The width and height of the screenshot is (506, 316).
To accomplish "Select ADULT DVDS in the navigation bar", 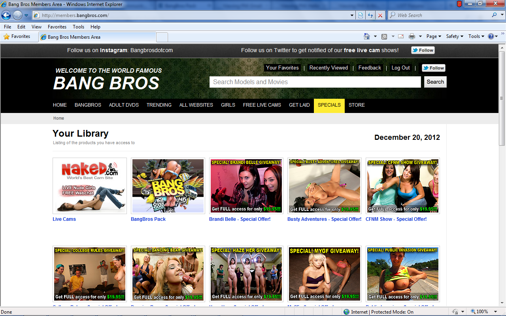I will (124, 105).
